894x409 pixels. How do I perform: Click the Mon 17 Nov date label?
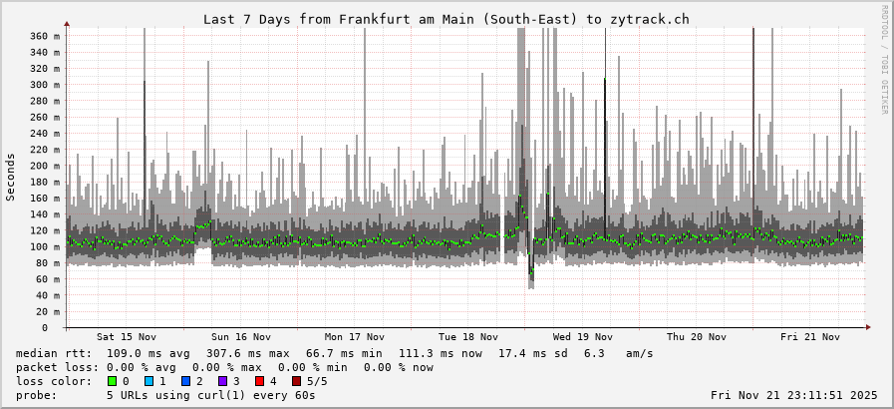(355, 337)
